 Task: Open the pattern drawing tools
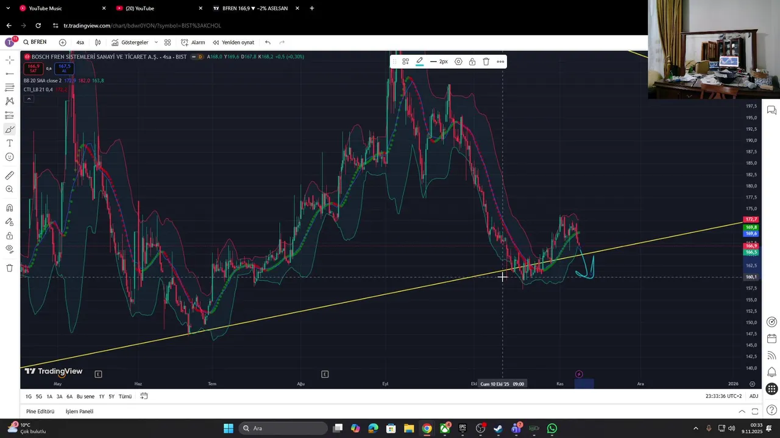[x=10, y=102]
